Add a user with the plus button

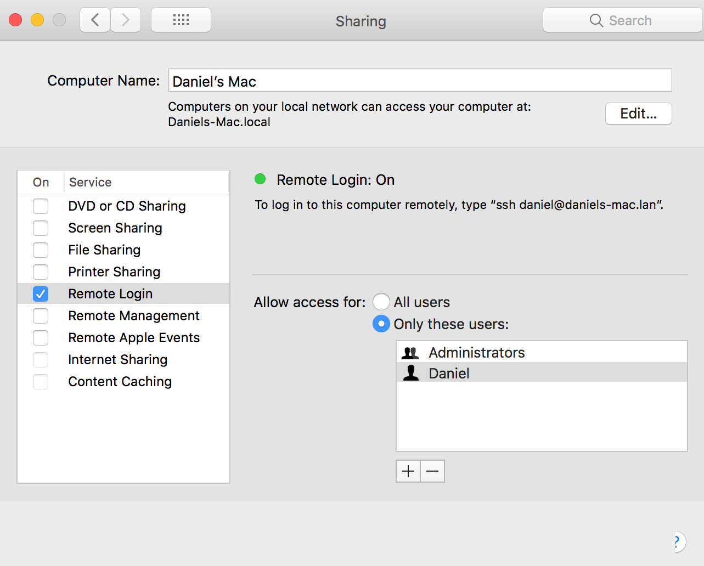[408, 471]
